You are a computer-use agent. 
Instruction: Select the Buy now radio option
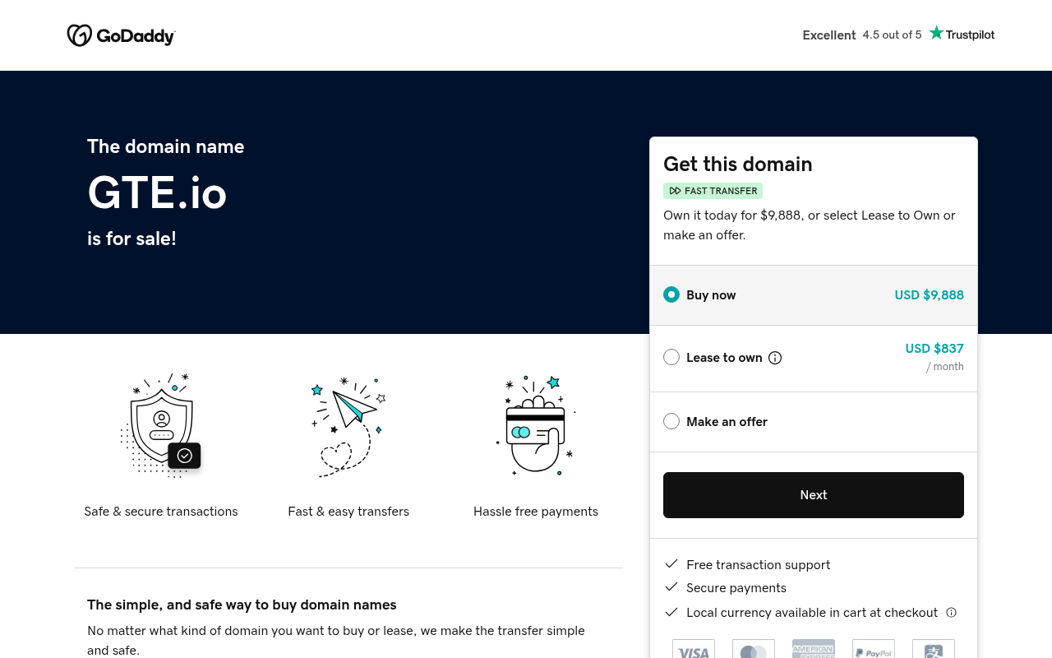tap(671, 294)
